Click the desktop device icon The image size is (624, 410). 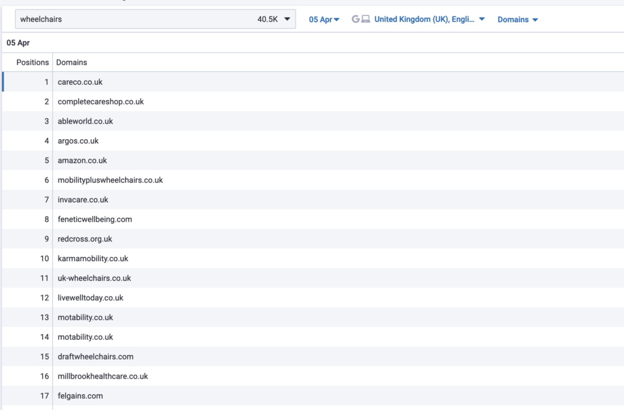click(366, 19)
